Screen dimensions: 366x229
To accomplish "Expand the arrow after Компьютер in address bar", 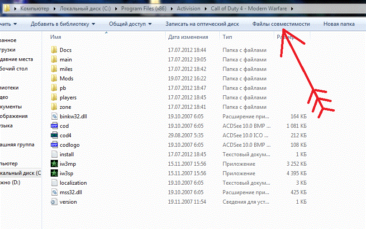I will [x=54, y=9].
